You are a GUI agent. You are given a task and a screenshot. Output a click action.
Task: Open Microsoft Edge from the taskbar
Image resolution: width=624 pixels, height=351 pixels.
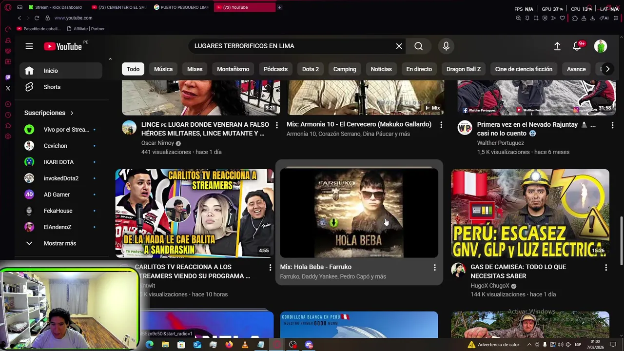point(149,345)
